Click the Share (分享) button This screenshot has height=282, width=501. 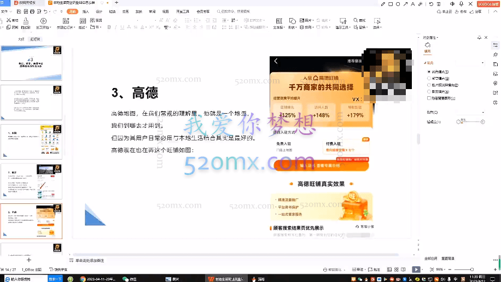[x=476, y=11]
